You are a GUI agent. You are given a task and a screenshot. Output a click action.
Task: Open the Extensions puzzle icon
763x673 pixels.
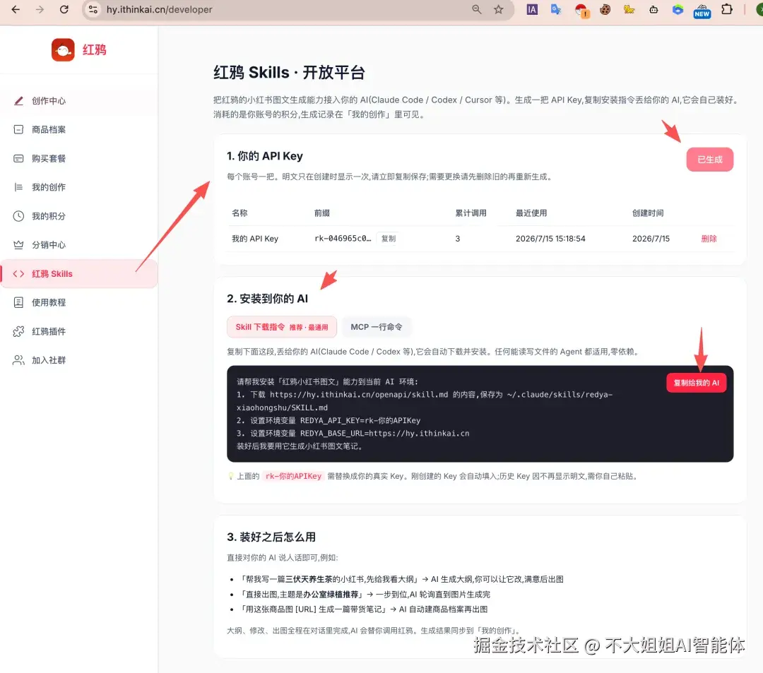click(726, 9)
